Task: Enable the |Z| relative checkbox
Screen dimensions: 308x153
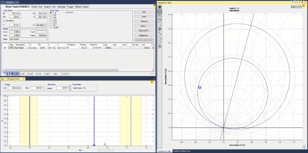Action: [4, 20]
